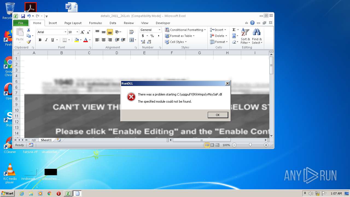Toggle Italic formatting

pyautogui.click(x=46, y=40)
